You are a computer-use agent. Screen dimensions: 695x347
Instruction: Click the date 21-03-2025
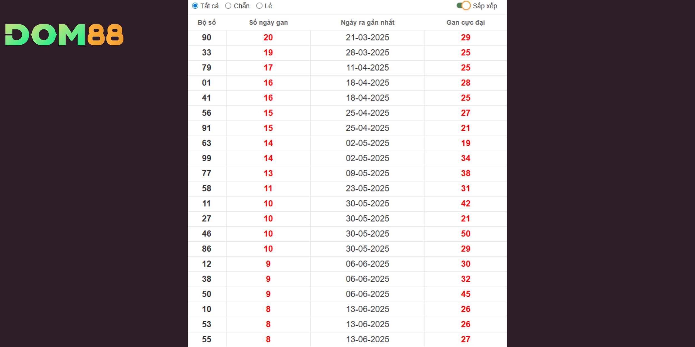click(368, 37)
